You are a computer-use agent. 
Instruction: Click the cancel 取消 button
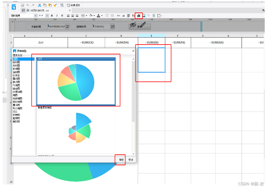pos(131,160)
